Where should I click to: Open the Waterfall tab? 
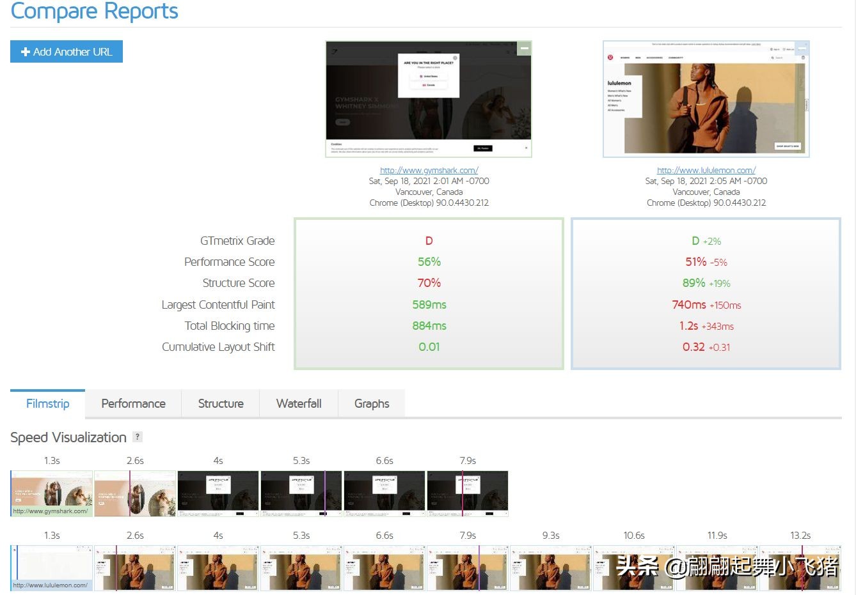[x=299, y=403]
